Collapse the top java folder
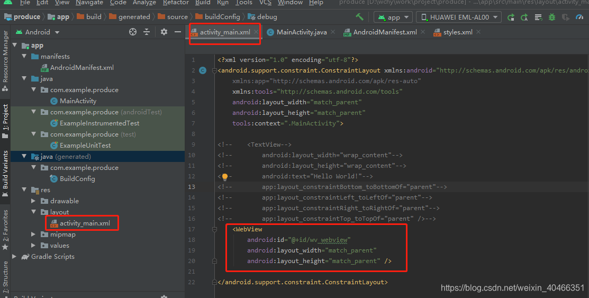Screen dimensions: 589x298 (24, 78)
